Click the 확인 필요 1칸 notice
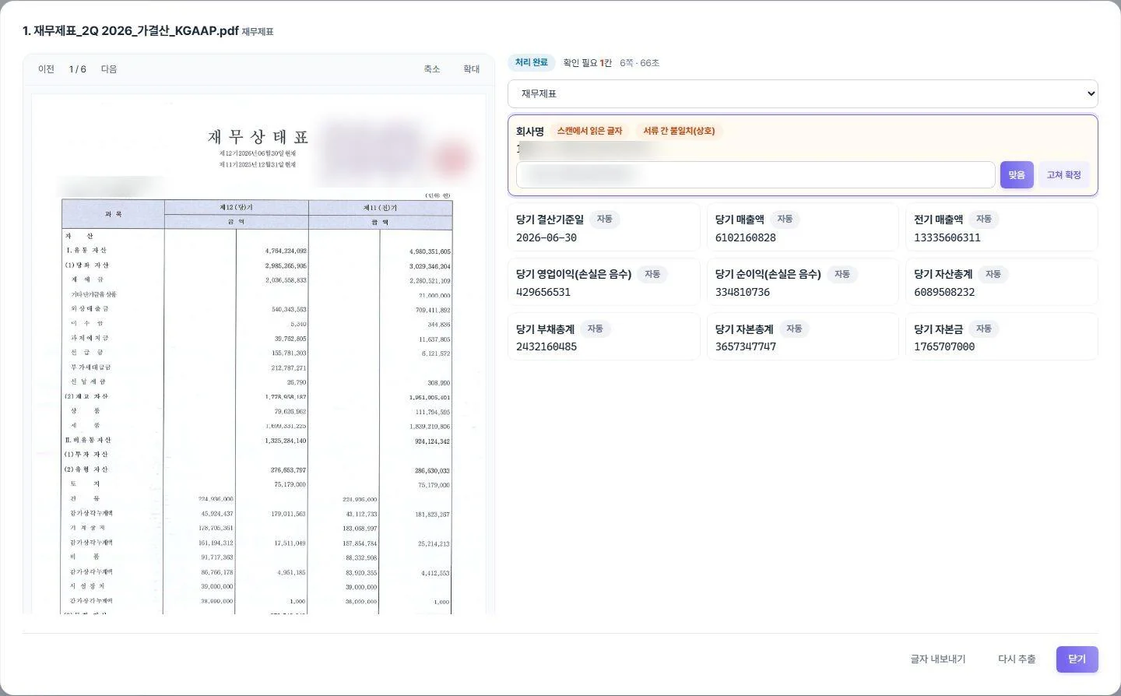 pyautogui.click(x=588, y=63)
